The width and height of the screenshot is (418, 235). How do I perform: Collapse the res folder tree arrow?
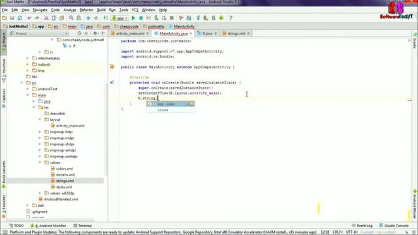(x=34, y=107)
